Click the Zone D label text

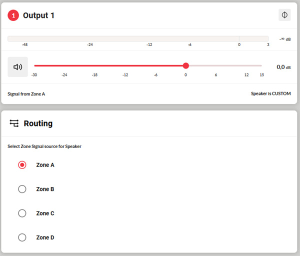point(45,237)
